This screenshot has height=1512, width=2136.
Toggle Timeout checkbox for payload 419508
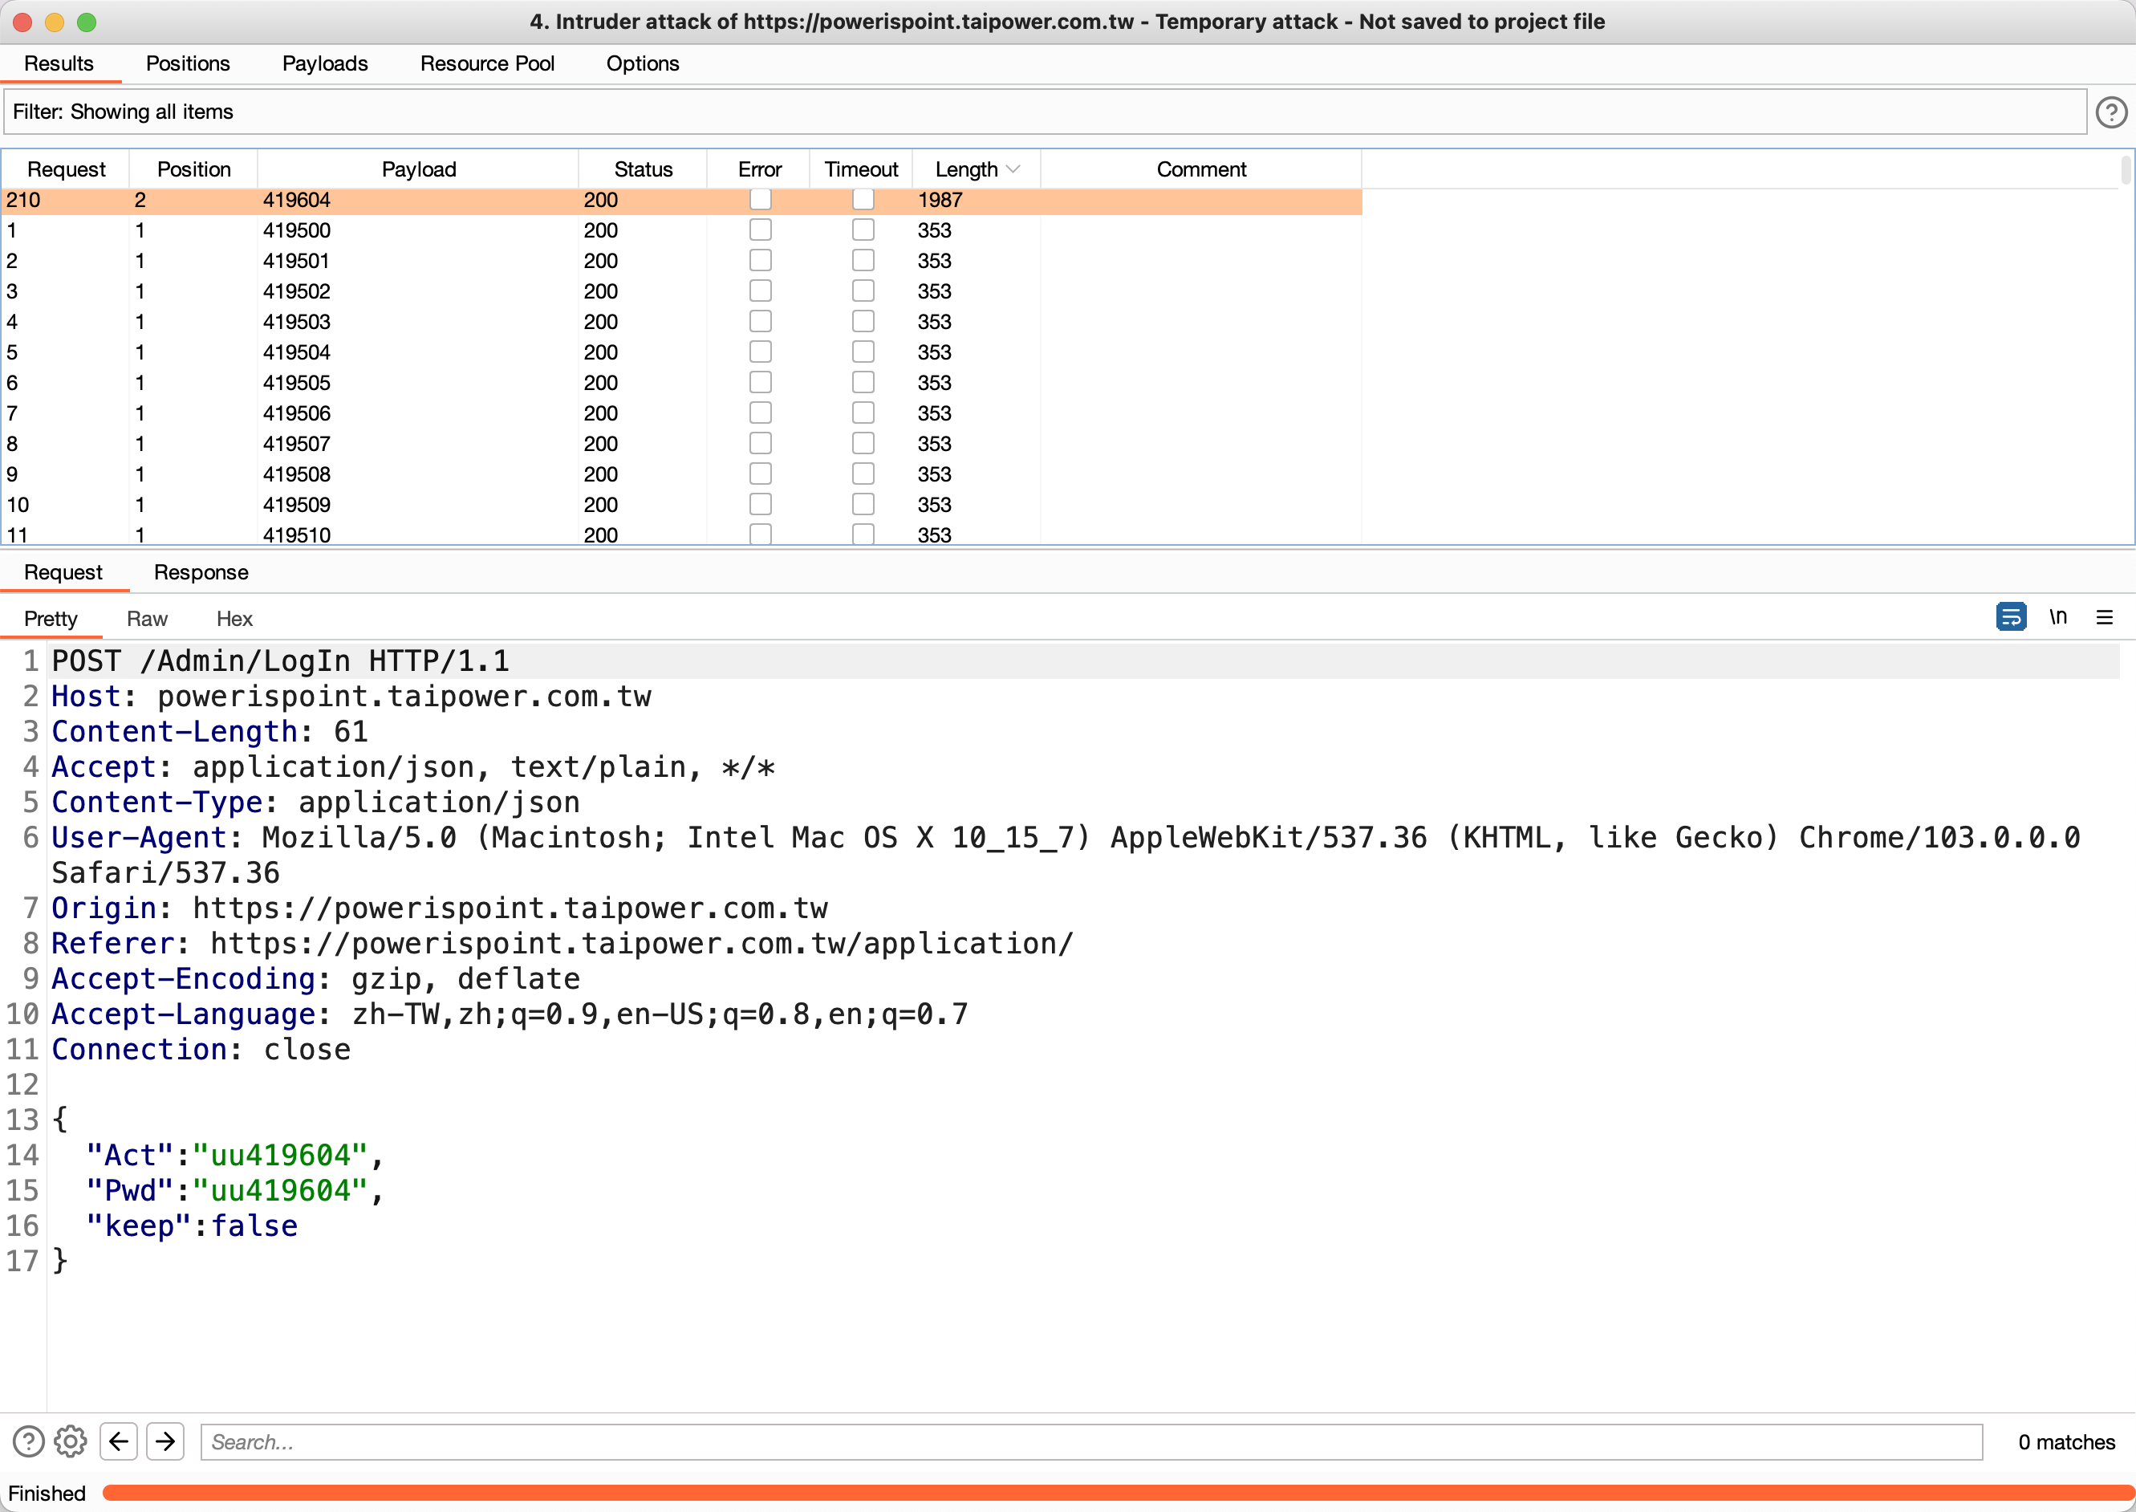pos(863,474)
